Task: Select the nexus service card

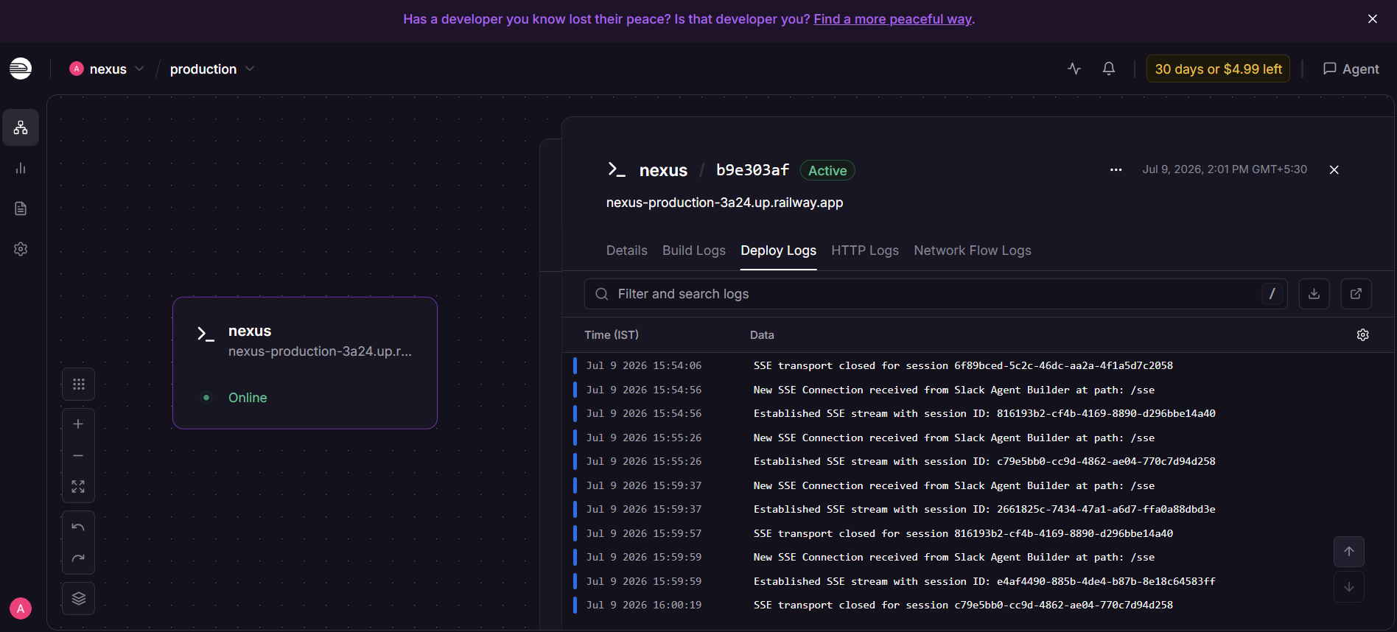Action: [305, 363]
